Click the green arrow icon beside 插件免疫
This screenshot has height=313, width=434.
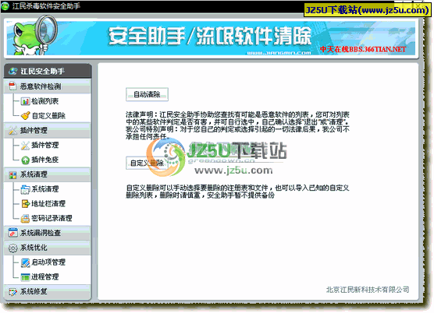(25, 160)
